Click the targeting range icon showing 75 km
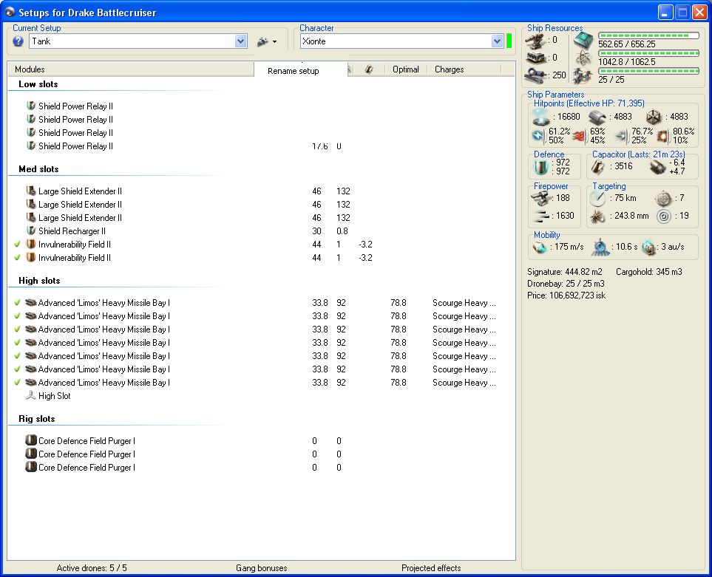Viewport: 712px width, 577px height. pyautogui.click(x=597, y=198)
